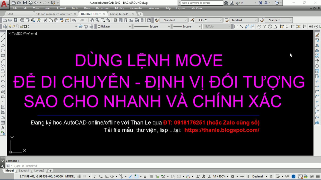
Task: Click the Diameter dimension icon
Action: click(270, 26)
